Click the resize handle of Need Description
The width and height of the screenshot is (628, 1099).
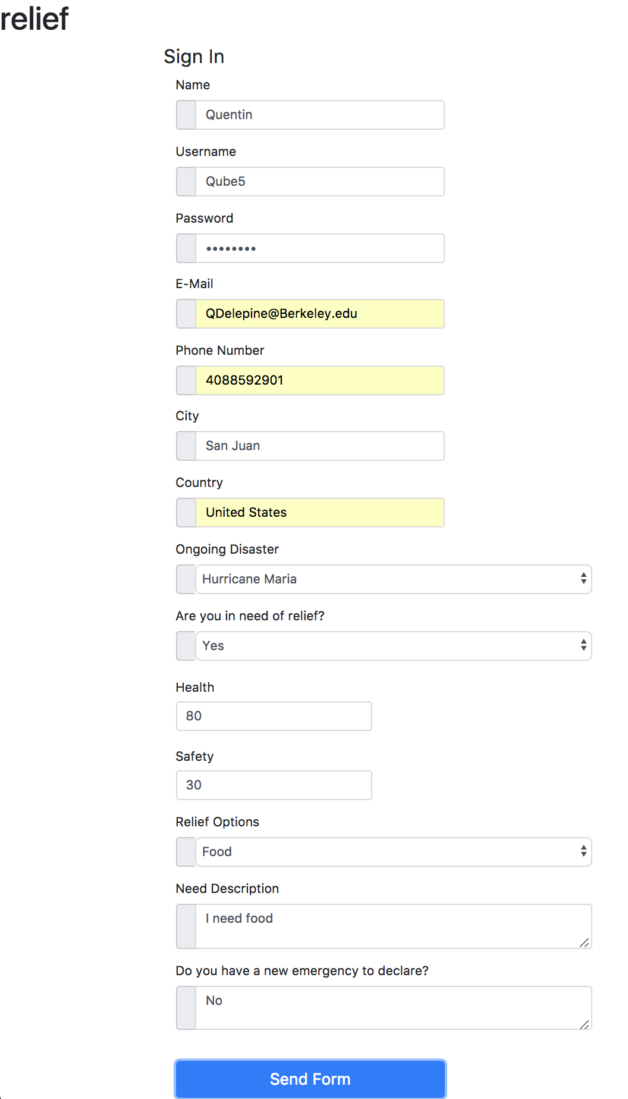pos(585,942)
